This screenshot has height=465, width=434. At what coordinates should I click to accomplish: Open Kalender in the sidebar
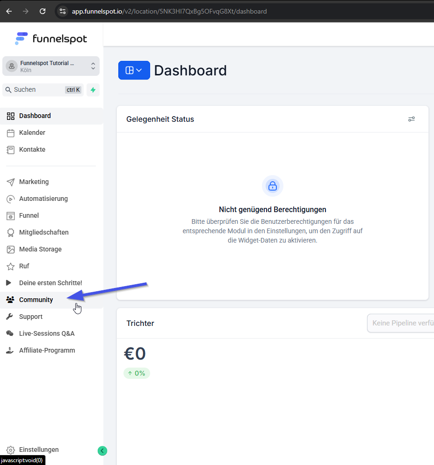(51, 133)
